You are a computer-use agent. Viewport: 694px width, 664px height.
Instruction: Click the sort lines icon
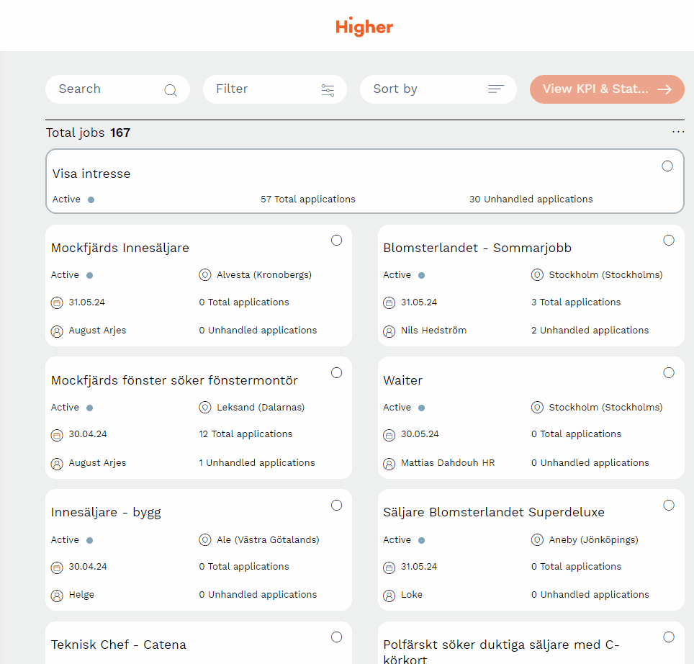tap(496, 89)
